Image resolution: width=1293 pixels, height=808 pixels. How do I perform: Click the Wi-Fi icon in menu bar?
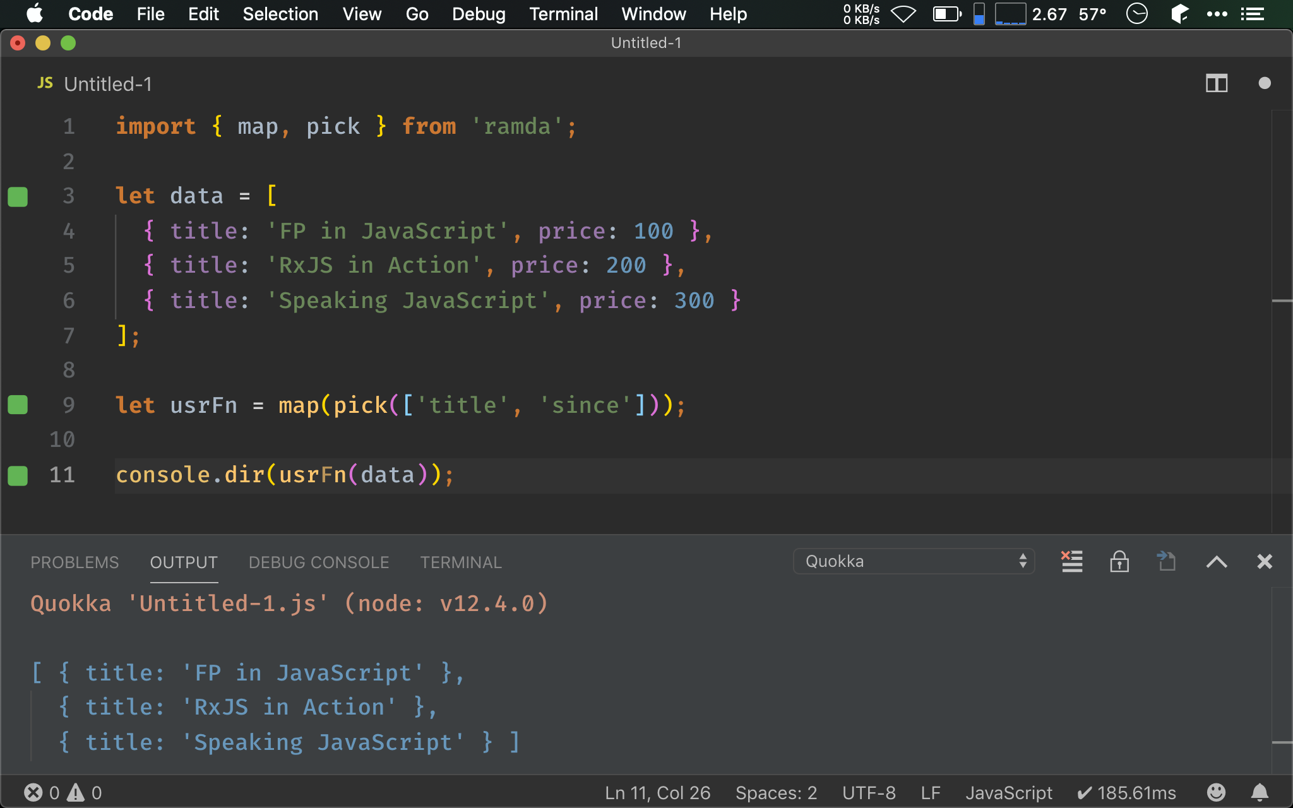pos(903,14)
